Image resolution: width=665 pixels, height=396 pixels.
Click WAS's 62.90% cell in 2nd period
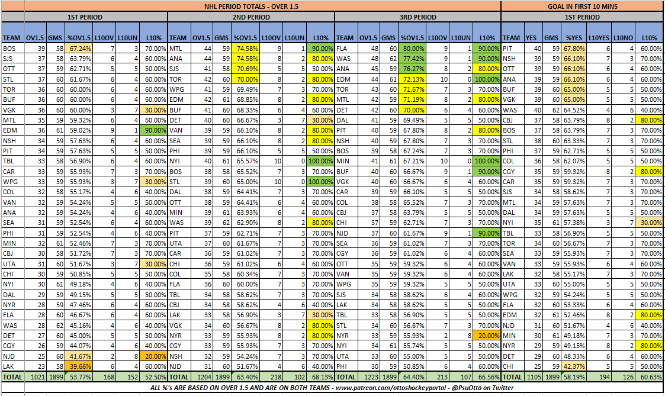click(245, 223)
